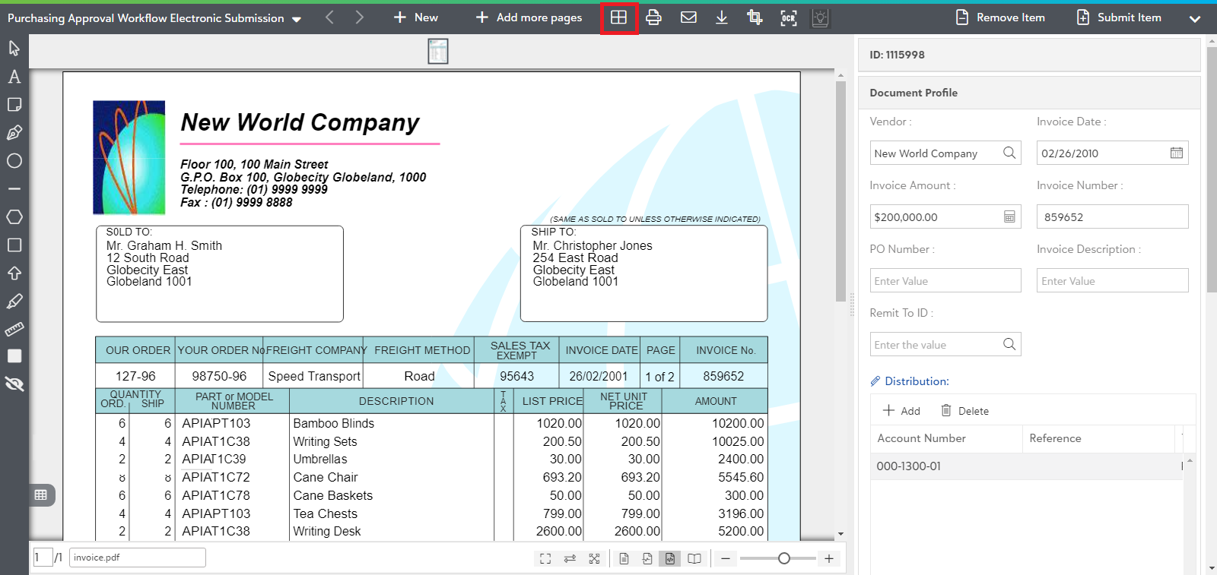Click the email envelope icon
The image size is (1217, 575).
click(688, 17)
